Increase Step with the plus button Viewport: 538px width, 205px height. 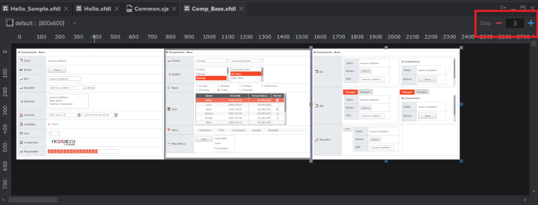[x=531, y=23]
